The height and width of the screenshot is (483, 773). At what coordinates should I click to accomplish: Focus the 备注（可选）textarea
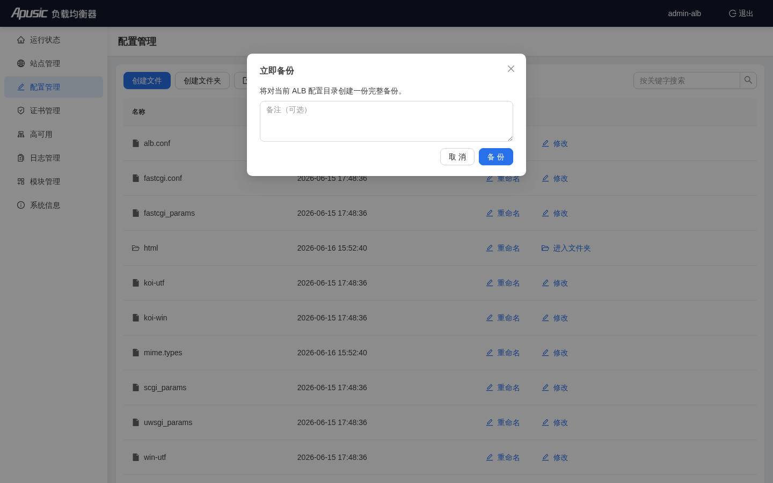click(386, 121)
